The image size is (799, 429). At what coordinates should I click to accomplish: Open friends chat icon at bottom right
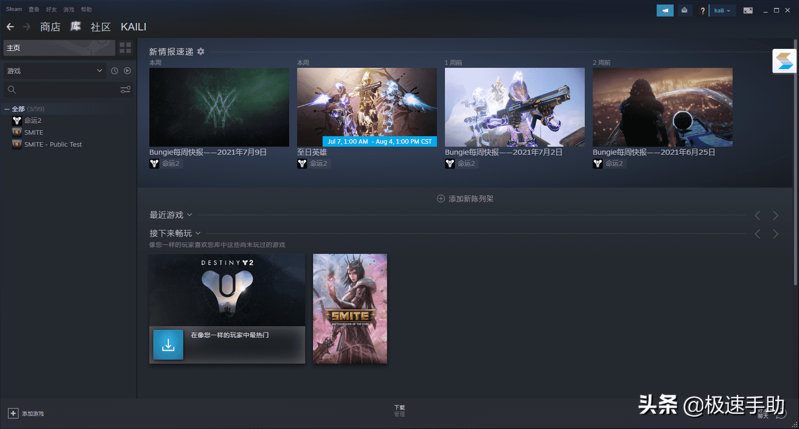click(781, 414)
